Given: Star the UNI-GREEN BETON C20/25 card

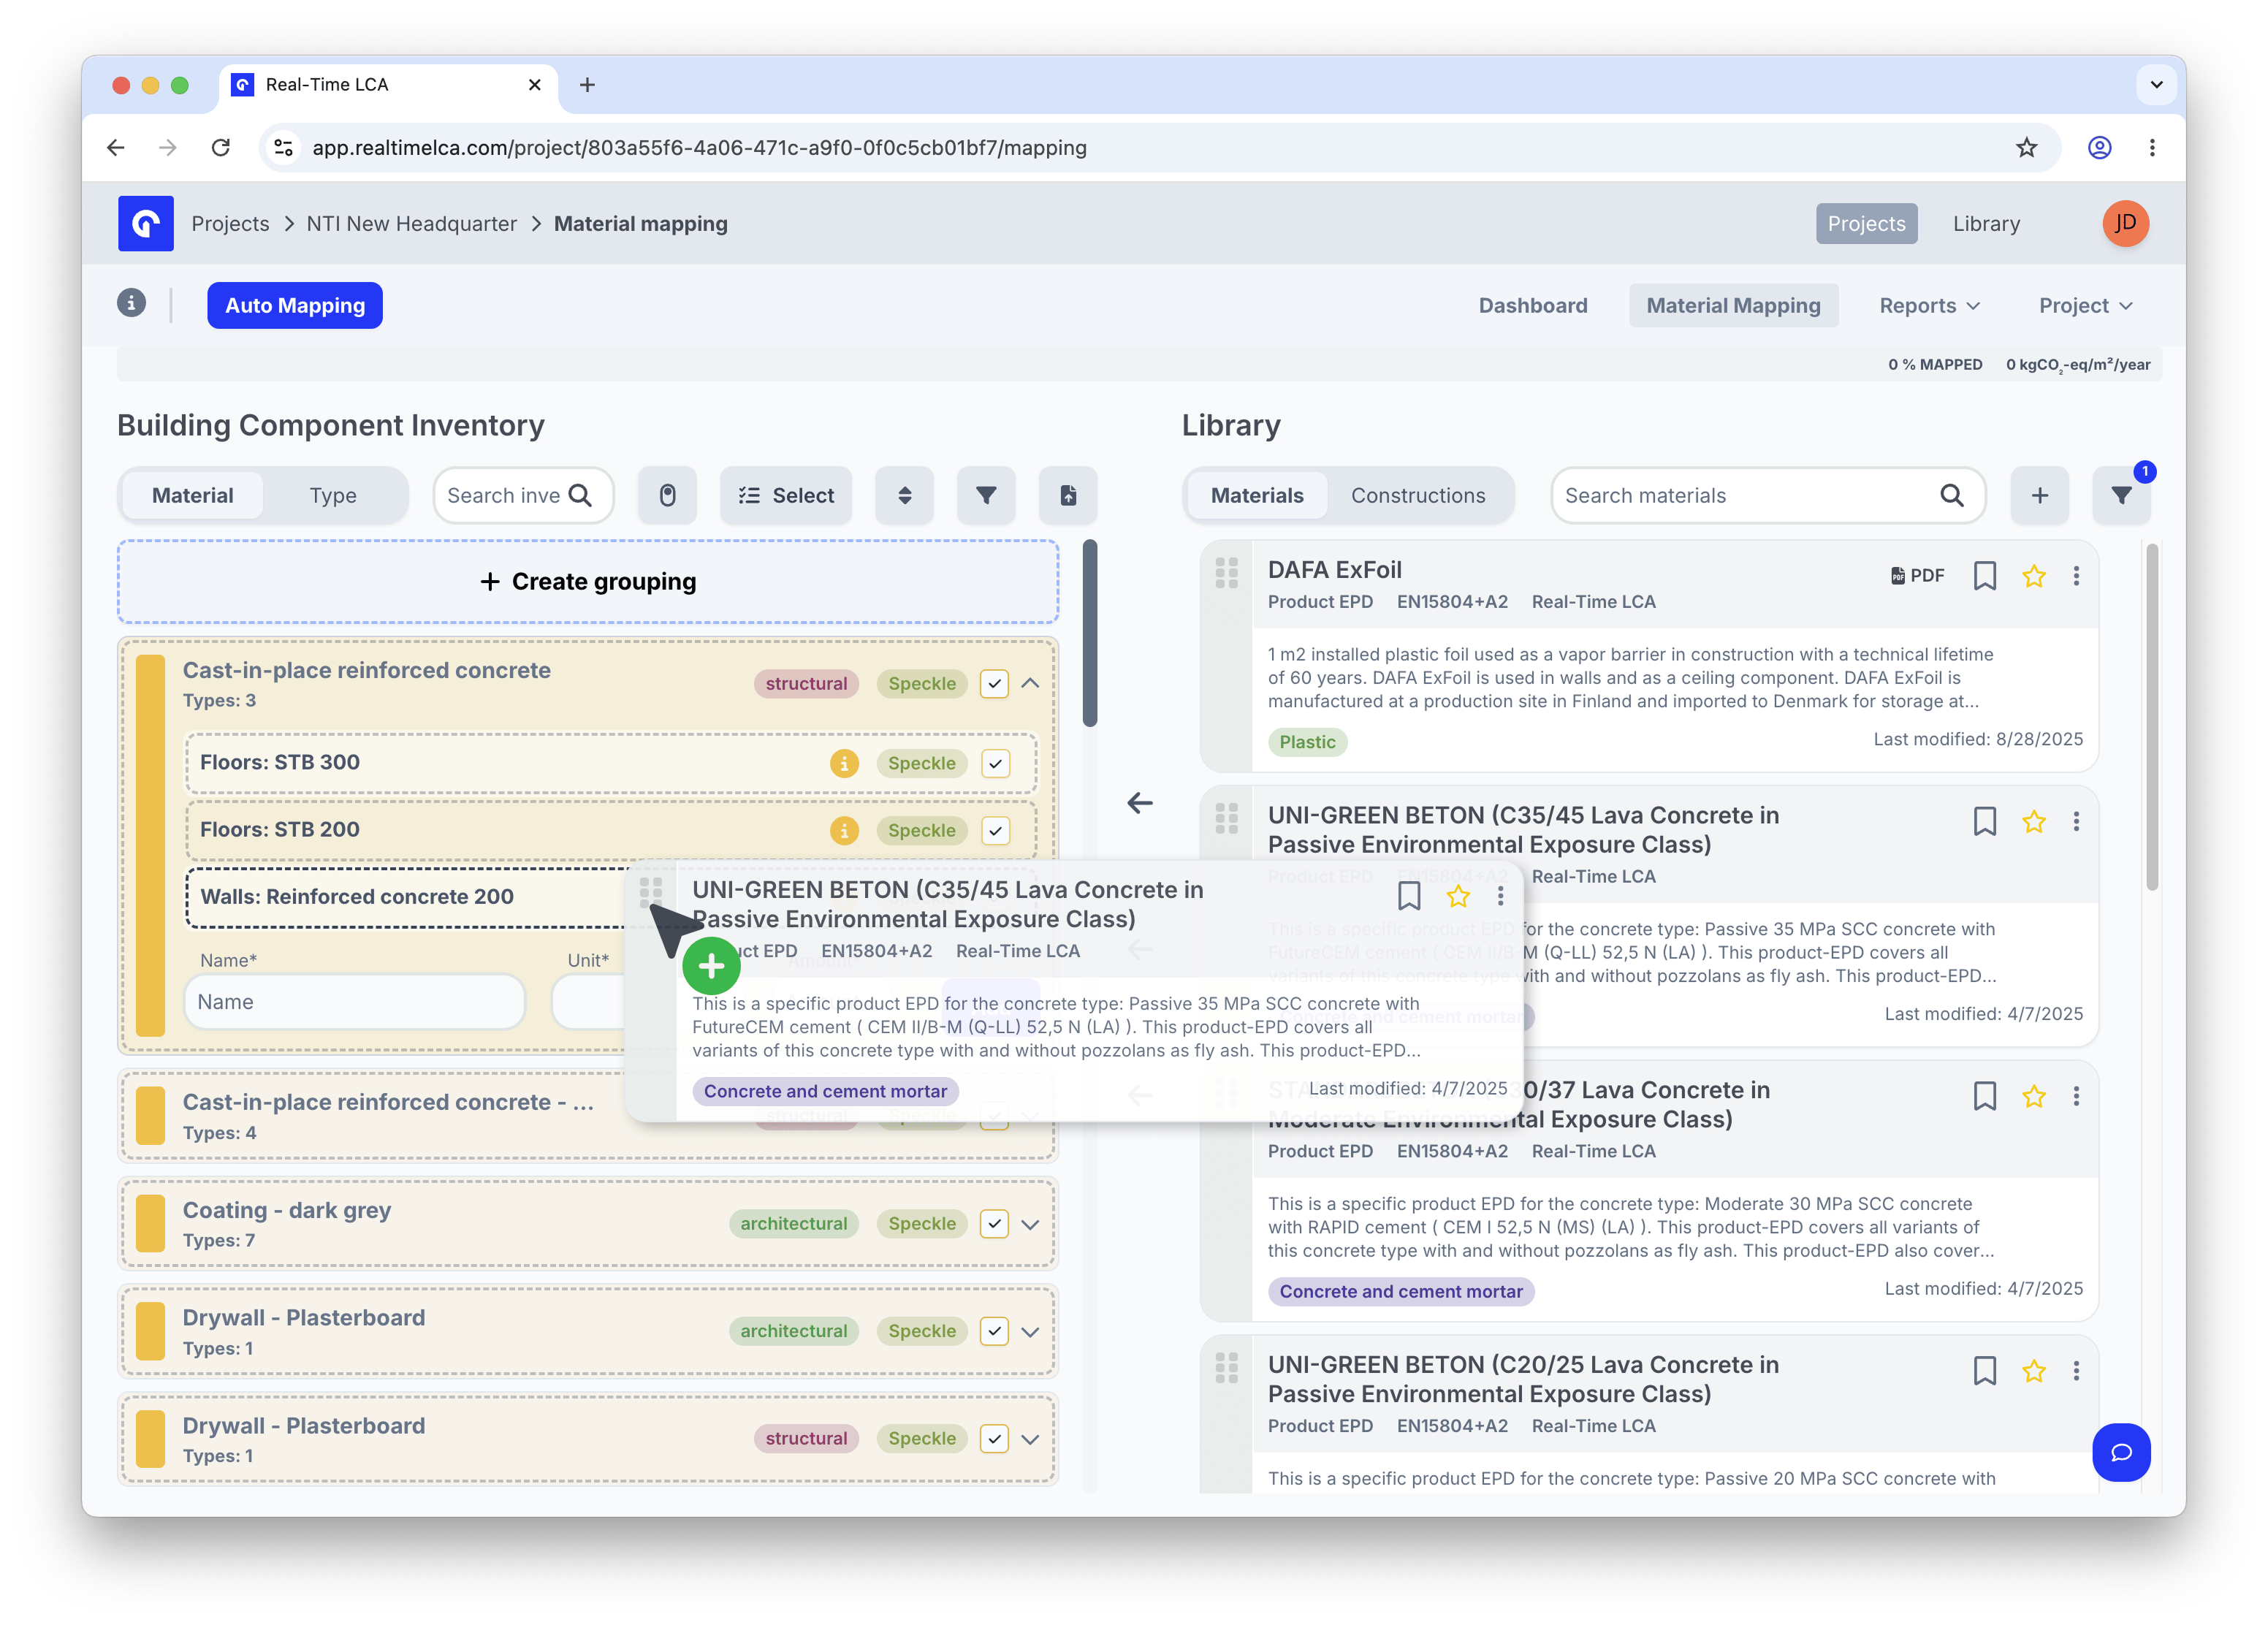Looking at the screenshot, I should tap(2034, 1371).
